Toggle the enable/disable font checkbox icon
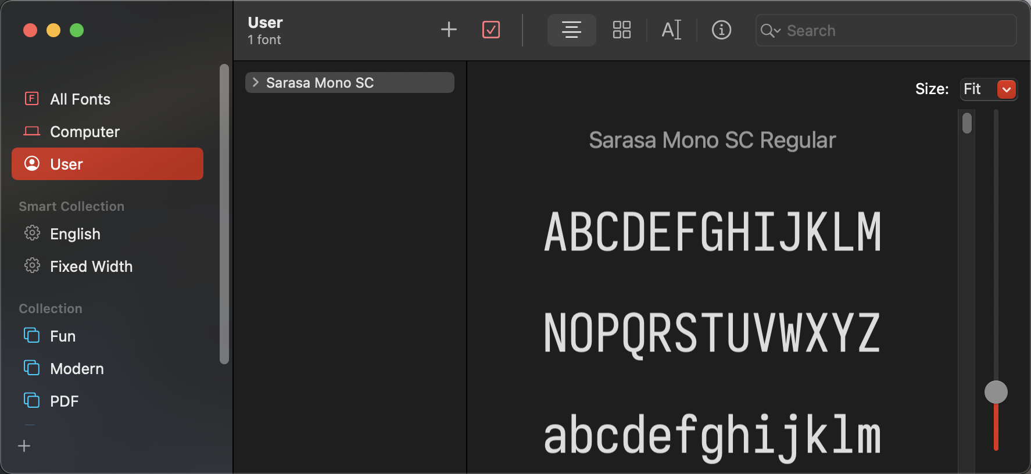1031x474 pixels. tap(491, 30)
